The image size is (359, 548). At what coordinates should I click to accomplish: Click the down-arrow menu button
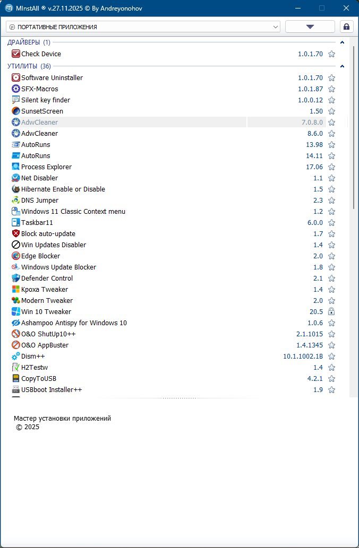pos(310,27)
